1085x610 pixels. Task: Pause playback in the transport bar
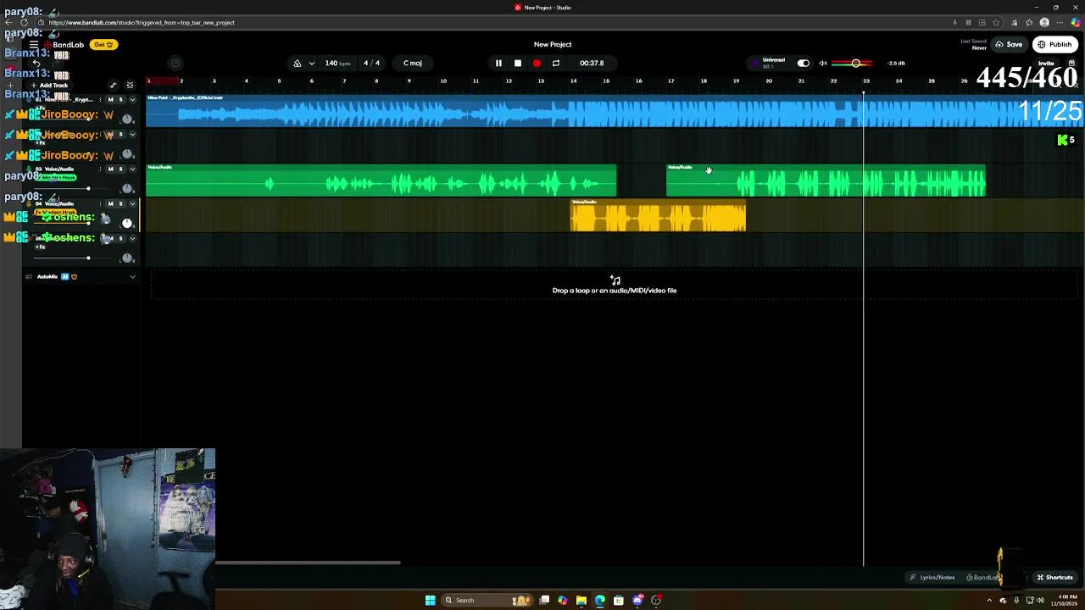[x=498, y=64]
